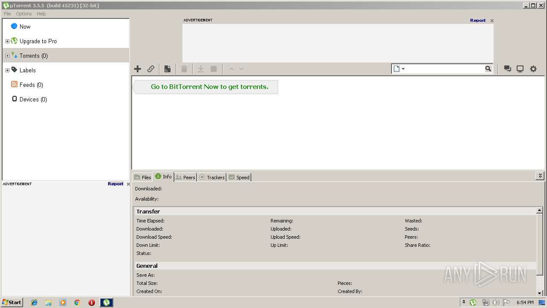The height and width of the screenshot is (308, 547).
Task: Click the Move Up Queue arrow
Action: pyautogui.click(x=232, y=69)
